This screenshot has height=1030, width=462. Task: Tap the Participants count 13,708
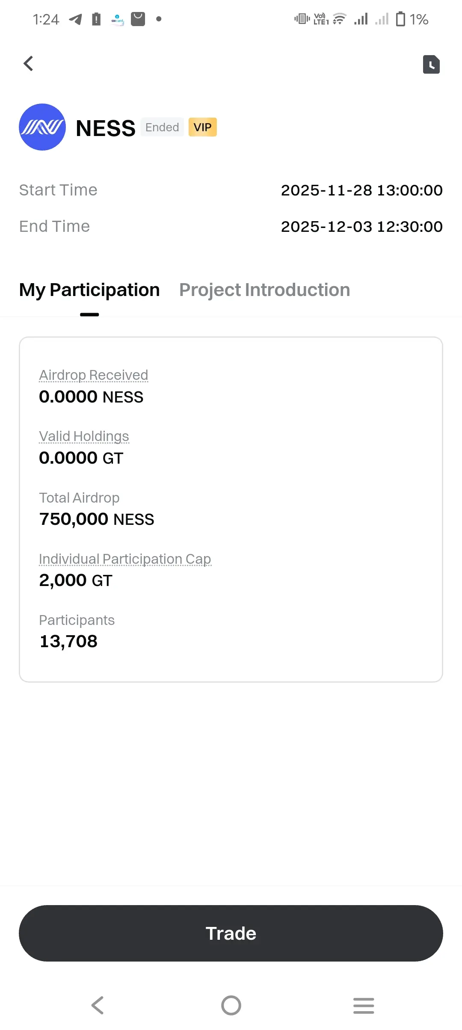point(68,641)
